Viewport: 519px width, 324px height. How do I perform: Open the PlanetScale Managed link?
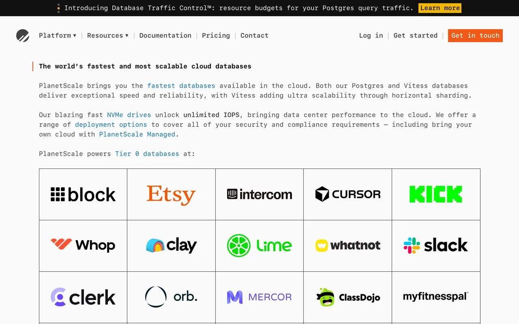click(x=137, y=134)
